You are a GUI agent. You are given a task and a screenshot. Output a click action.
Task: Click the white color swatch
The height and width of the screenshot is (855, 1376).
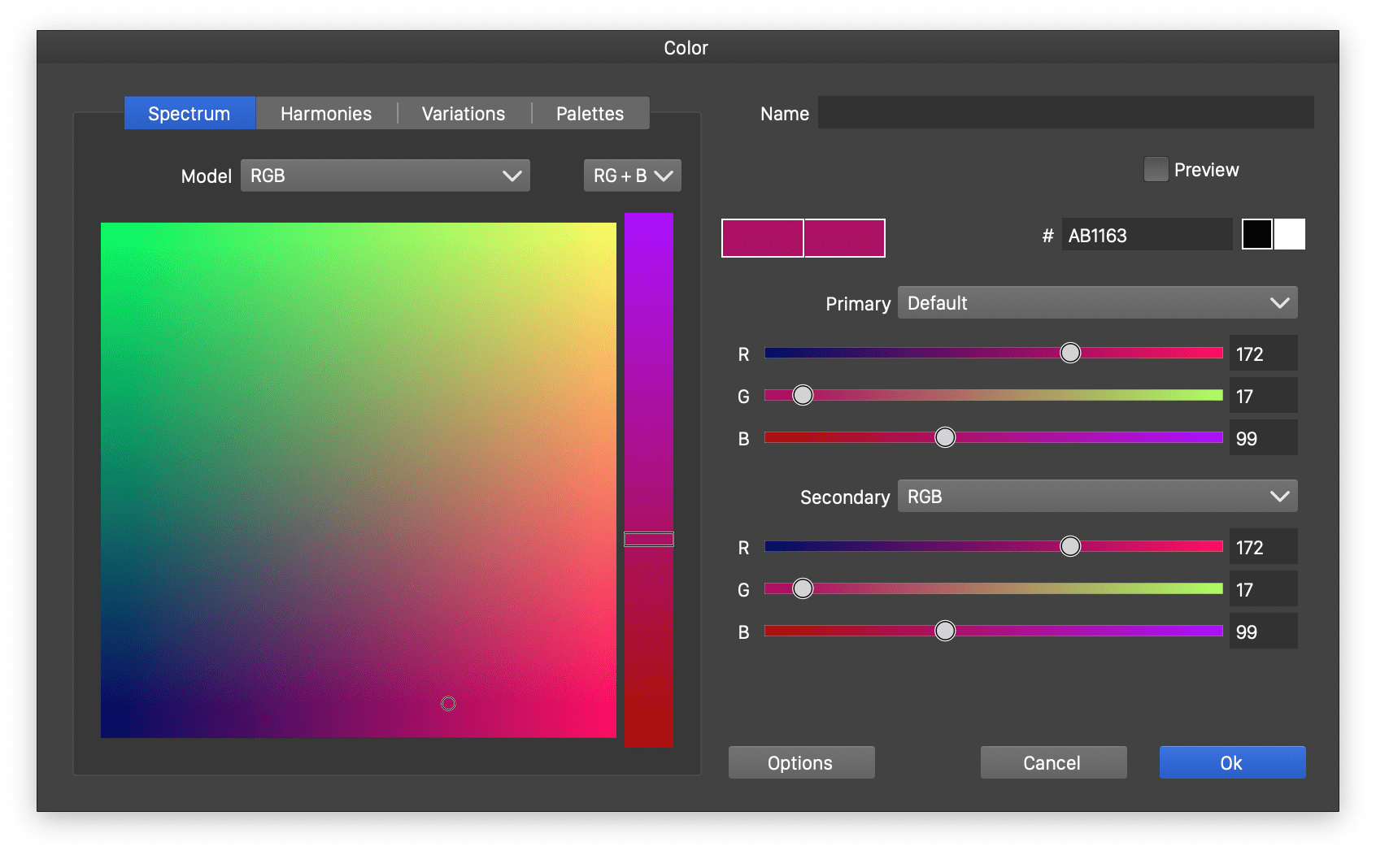(1290, 234)
